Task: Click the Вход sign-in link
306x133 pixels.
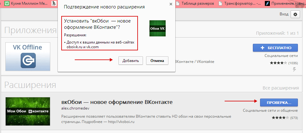Action: click(x=284, y=14)
